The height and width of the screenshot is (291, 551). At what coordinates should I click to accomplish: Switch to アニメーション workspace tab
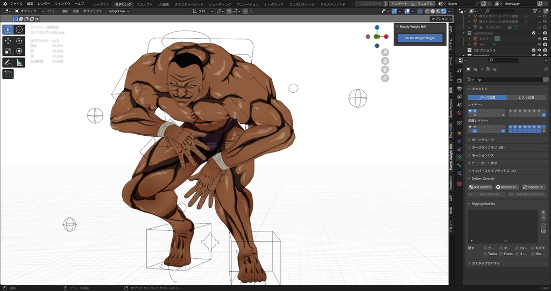tap(248, 4)
